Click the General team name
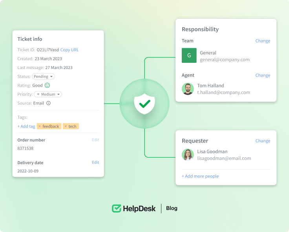Image resolution: width=289 pixels, height=232 pixels. 208,53
